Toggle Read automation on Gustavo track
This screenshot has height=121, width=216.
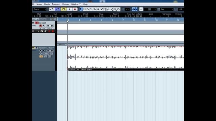(48, 51)
